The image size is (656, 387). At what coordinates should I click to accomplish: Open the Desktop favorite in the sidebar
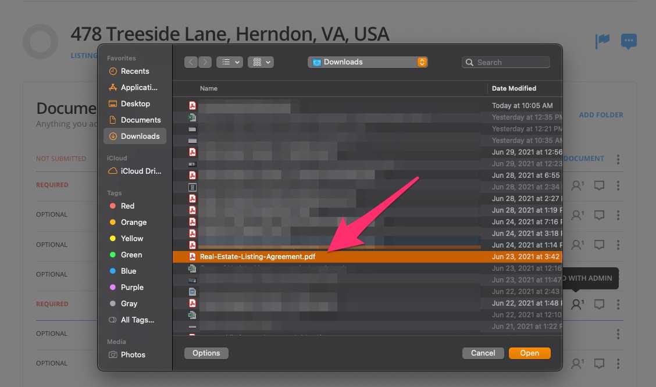tap(134, 103)
